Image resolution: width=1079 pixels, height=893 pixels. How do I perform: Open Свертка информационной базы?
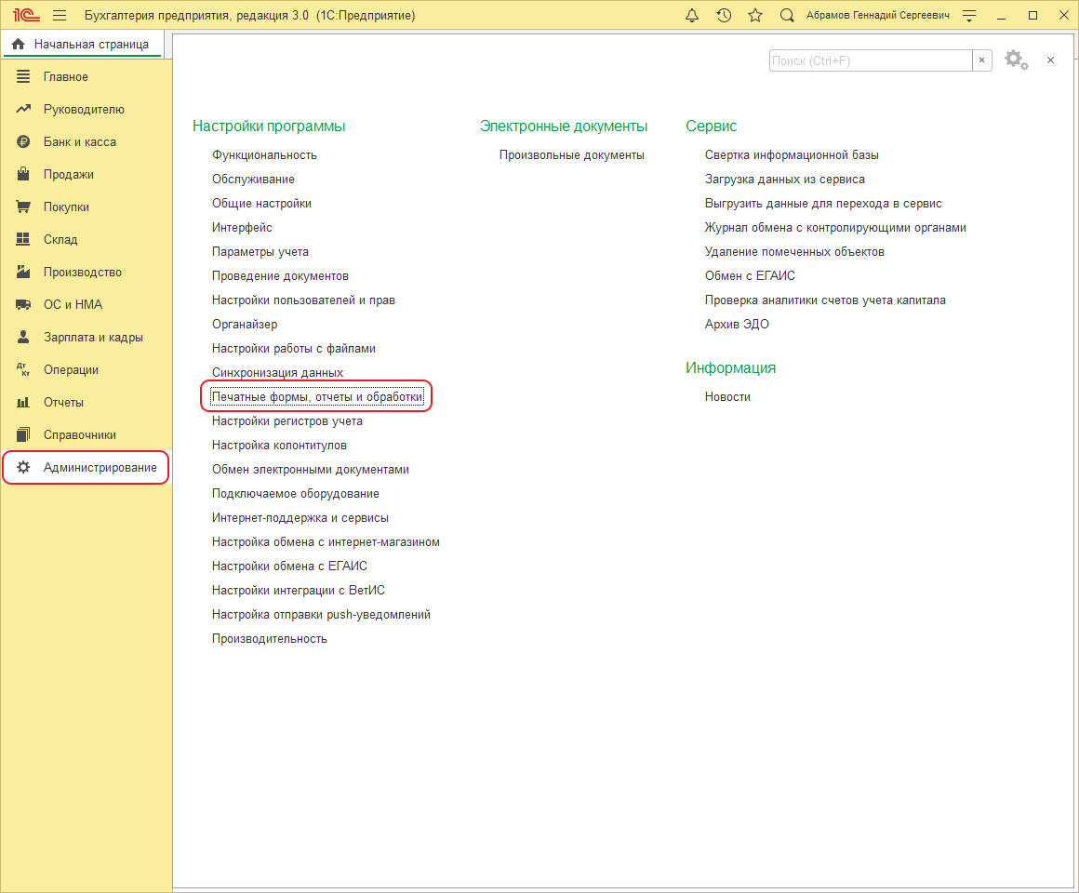pyautogui.click(x=792, y=154)
